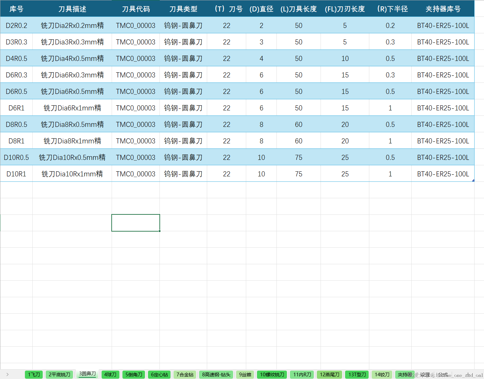Go to the 12燕尾刀 sheet tab
The height and width of the screenshot is (379, 484).
(x=330, y=374)
